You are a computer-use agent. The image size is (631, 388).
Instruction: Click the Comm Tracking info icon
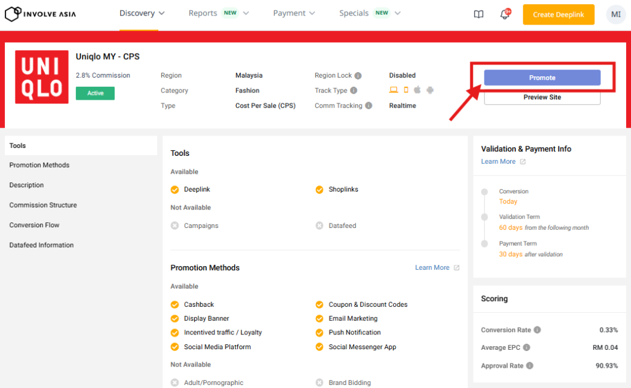coord(368,106)
